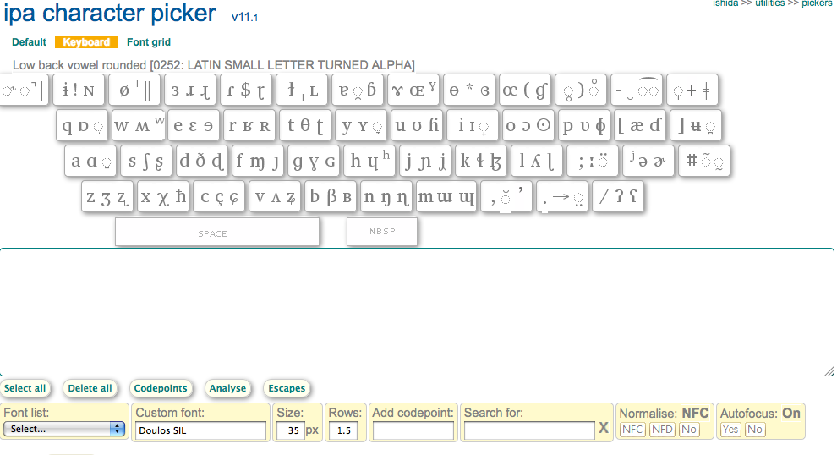Screen dimensions: 837x455
Task: Insert the hash # character
Action: click(x=692, y=160)
